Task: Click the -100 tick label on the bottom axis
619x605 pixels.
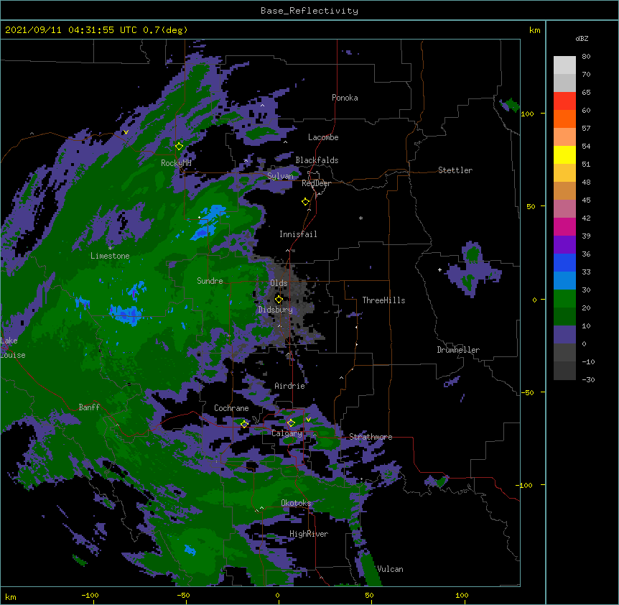Action: point(90,595)
